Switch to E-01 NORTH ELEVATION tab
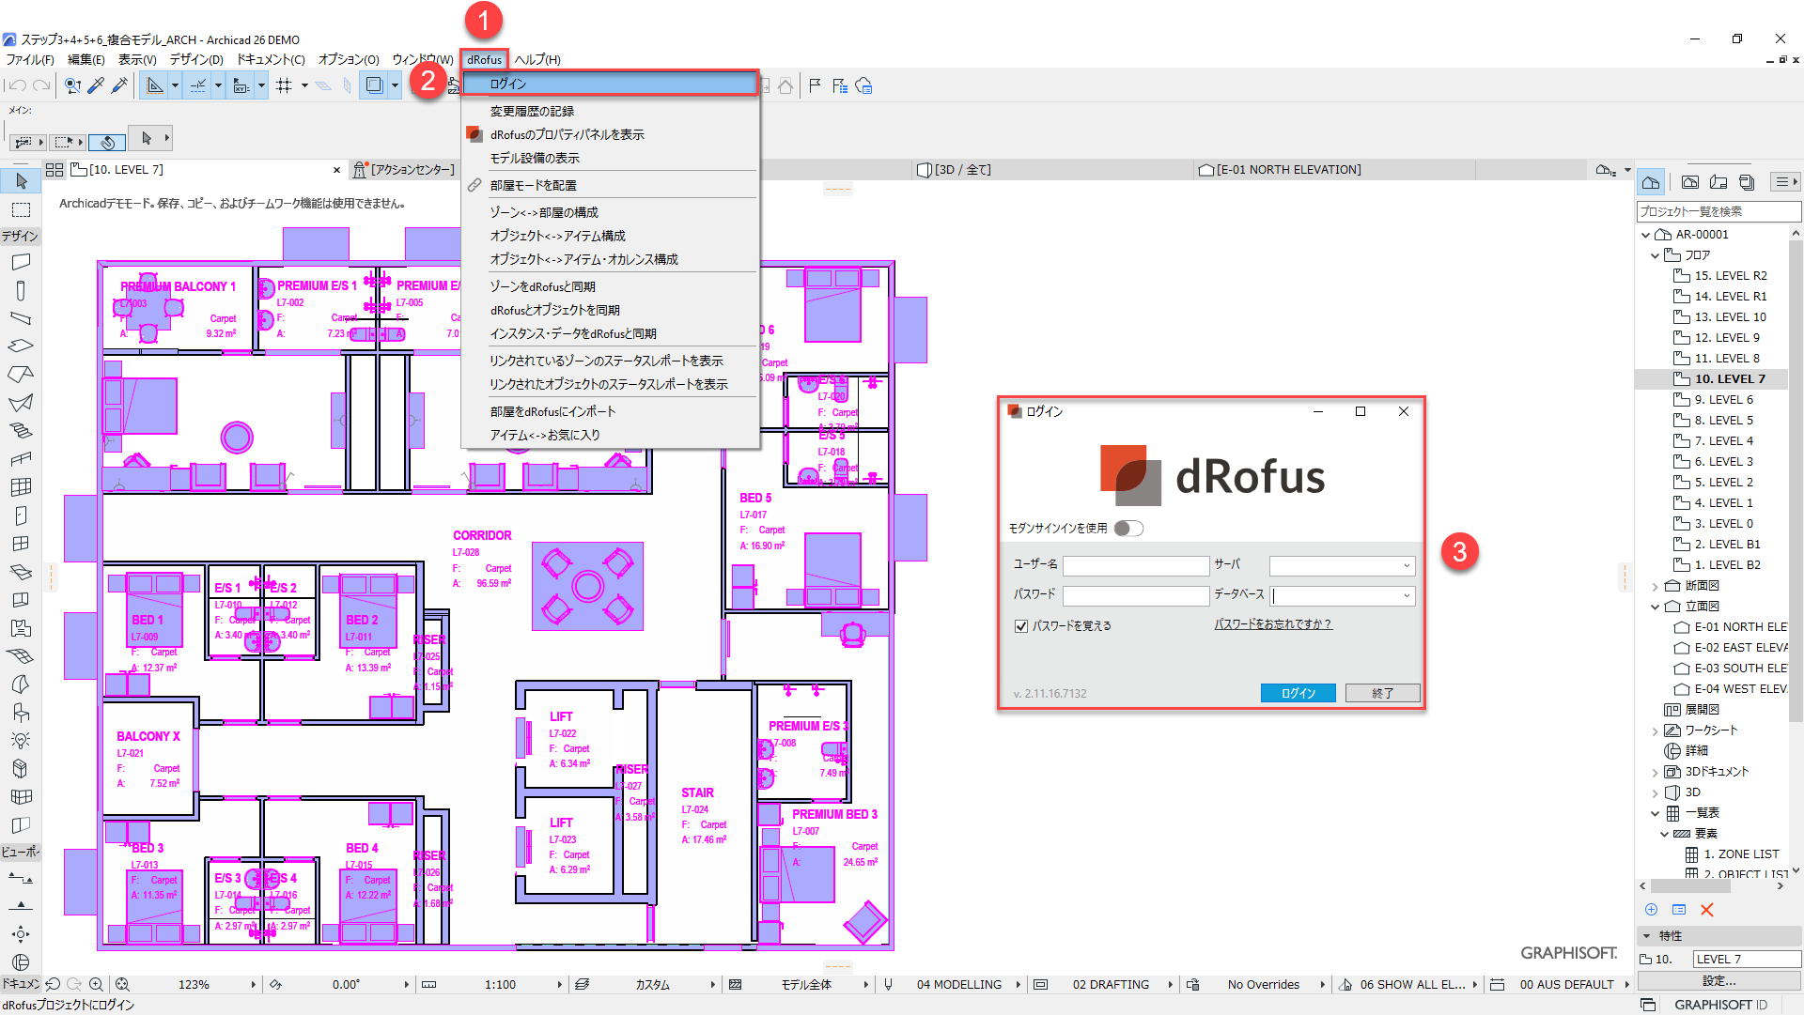Image resolution: width=1804 pixels, height=1015 pixels. coord(1287,170)
